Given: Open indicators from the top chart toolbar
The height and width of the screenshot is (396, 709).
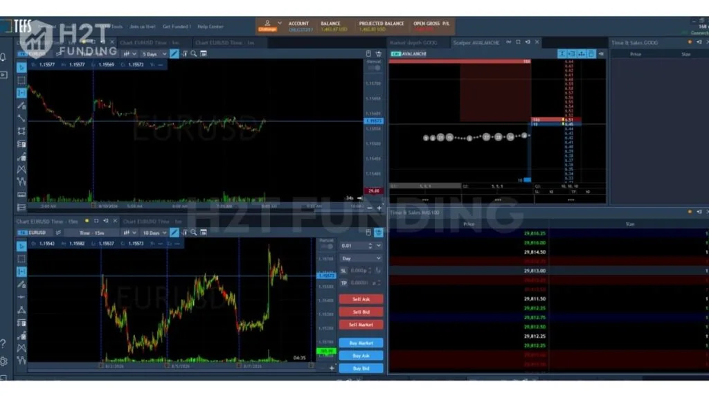Looking at the screenshot, I should pyautogui.click(x=184, y=54).
